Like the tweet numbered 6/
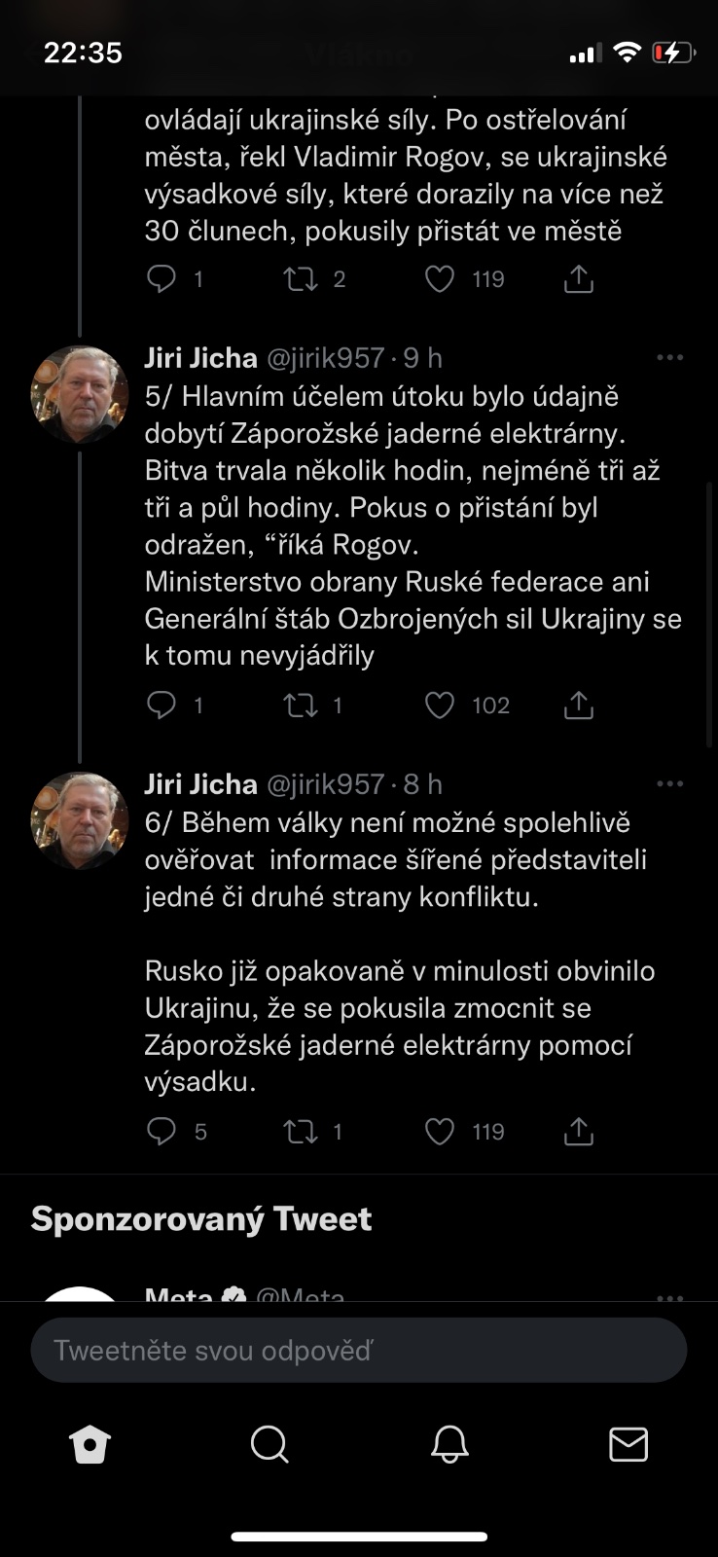This screenshot has height=1557, width=718. coord(440,1132)
